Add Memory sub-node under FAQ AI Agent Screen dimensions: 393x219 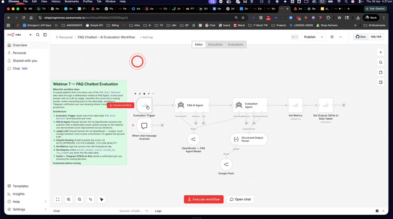coord(196,123)
